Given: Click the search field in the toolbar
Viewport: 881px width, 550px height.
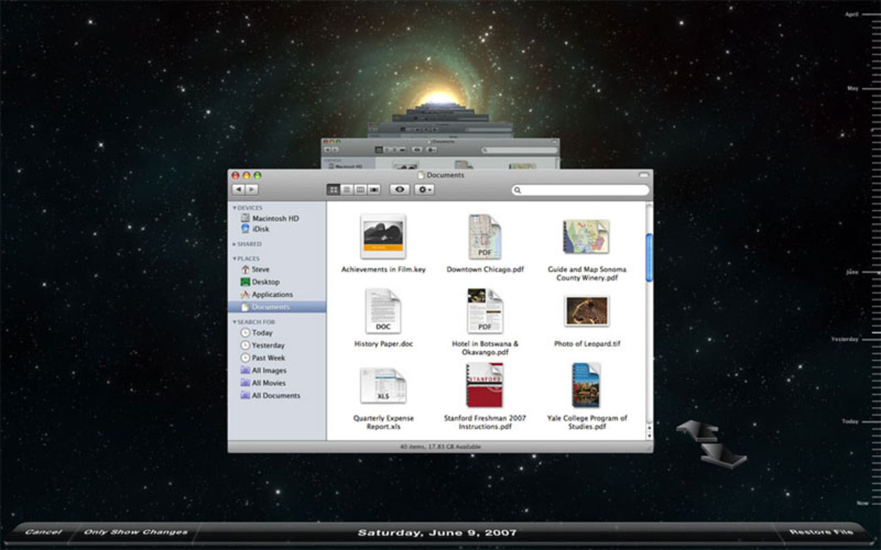Looking at the screenshot, I should 580,190.
